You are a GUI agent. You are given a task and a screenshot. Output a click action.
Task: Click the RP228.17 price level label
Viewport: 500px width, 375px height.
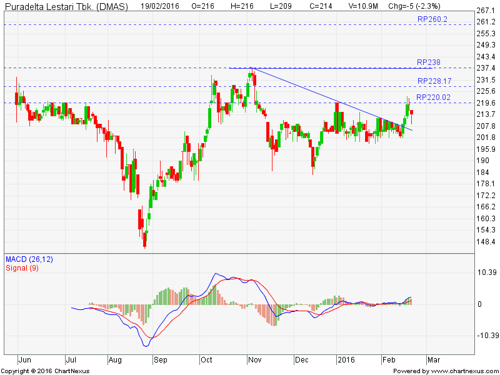[x=434, y=81]
